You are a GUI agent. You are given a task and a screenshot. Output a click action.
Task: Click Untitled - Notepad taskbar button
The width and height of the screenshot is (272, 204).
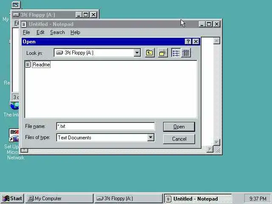coord(198,198)
